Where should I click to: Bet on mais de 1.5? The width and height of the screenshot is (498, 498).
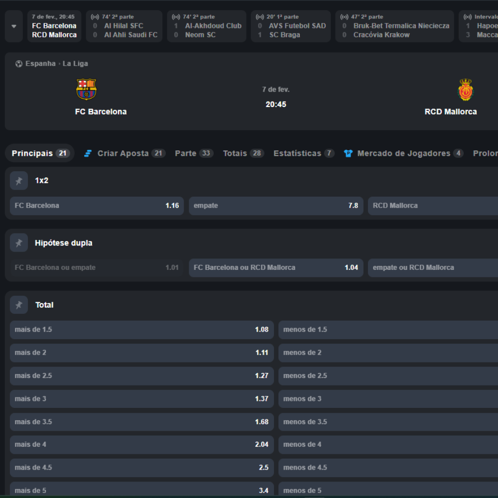[x=141, y=330]
